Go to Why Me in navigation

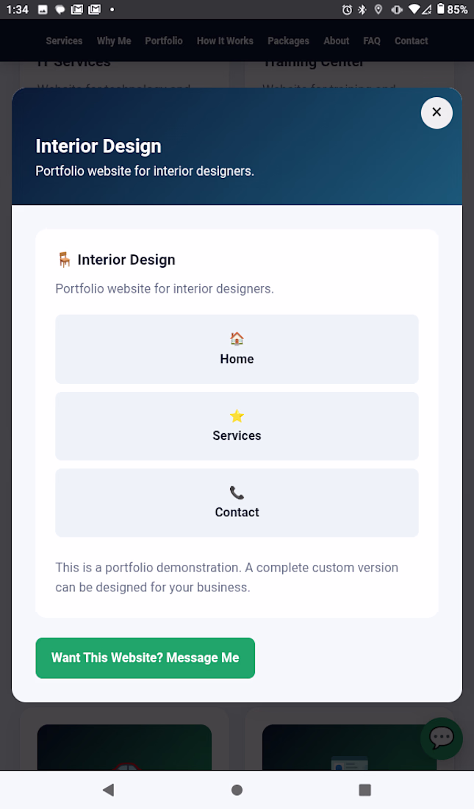click(114, 40)
